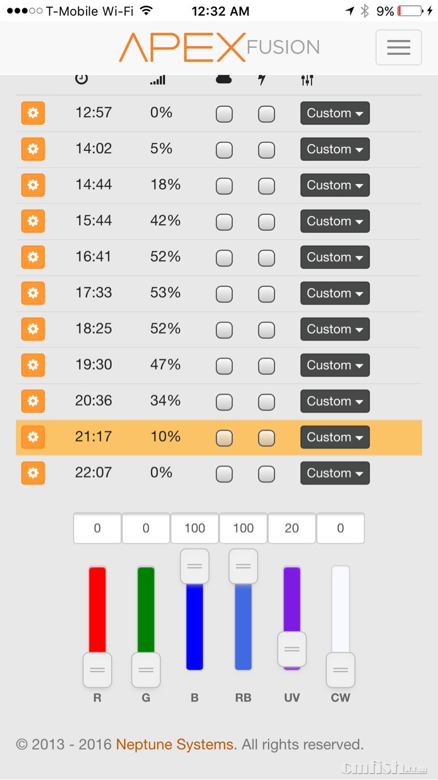Screen dimensions: 438x780
Task: Click gear icon for 22:07 entry
Action: [x=33, y=473]
